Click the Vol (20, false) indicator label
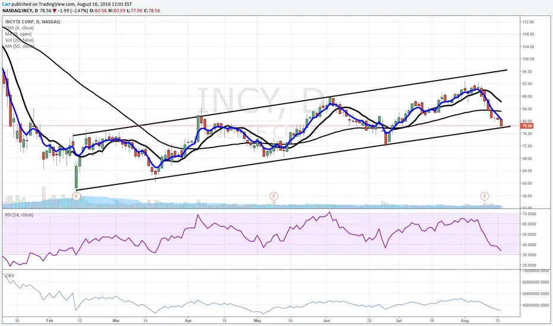The image size is (553, 326). point(20,40)
